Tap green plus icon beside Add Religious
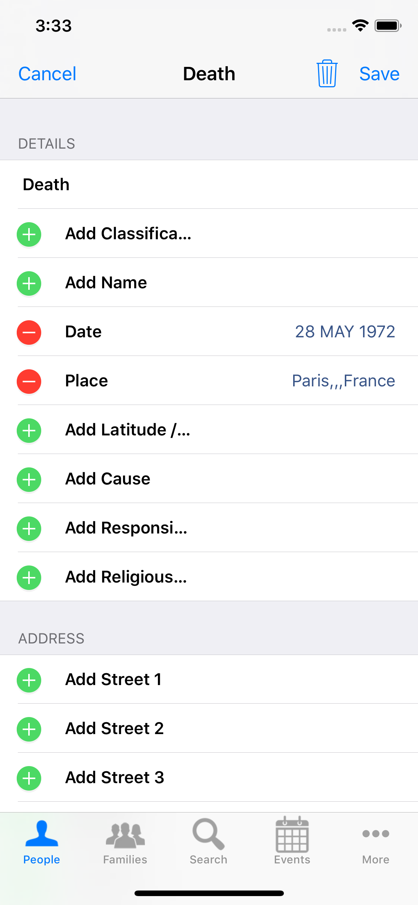 pyautogui.click(x=29, y=578)
